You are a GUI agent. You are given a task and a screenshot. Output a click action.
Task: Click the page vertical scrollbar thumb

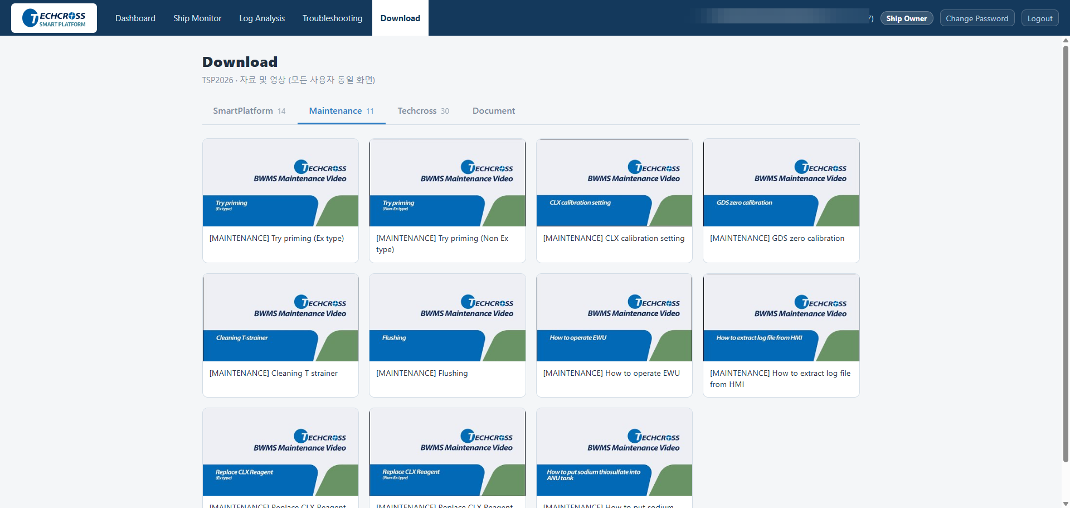pyautogui.click(x=1066, y=254)
